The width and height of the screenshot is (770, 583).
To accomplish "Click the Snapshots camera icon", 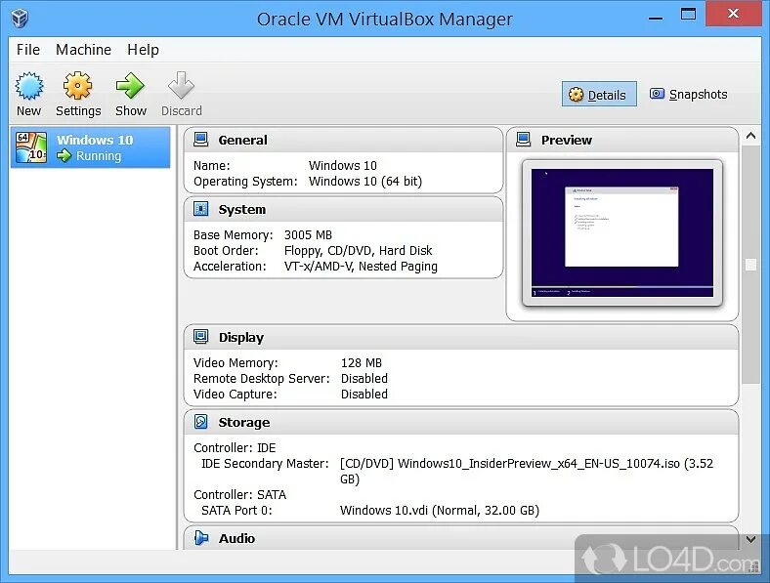I will coord(657,93).
